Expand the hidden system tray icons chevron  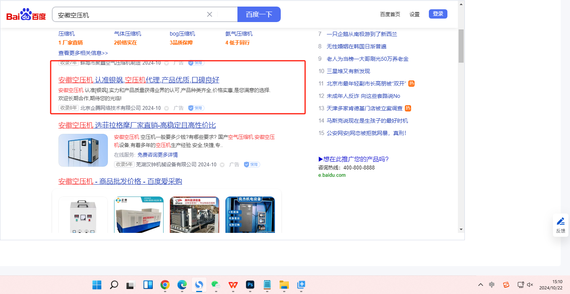click(481, 285)
